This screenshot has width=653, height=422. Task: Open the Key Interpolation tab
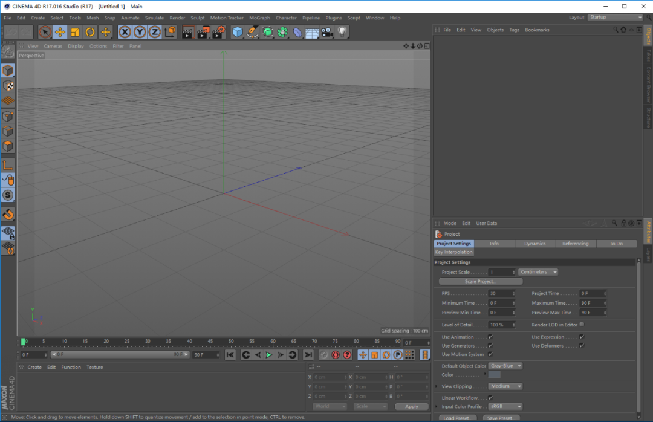click(x=454, y=252)
